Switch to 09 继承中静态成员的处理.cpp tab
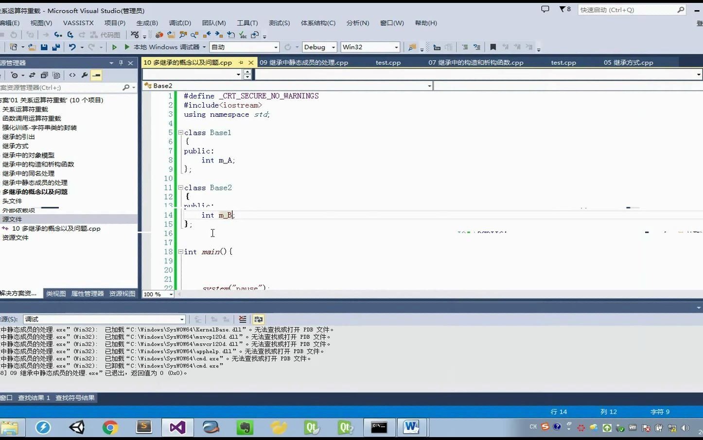The width and height of the screenshot is (703, 440). pyautogui.click(x=304, y=62)
